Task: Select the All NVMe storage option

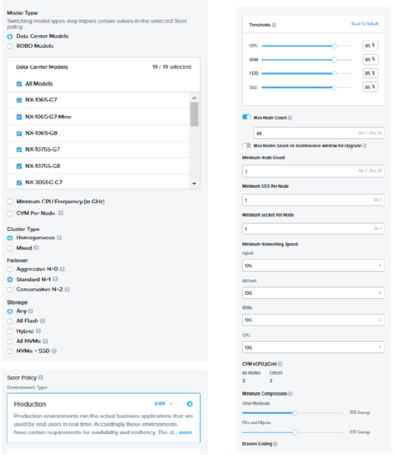Action: (x=10, y=342)
